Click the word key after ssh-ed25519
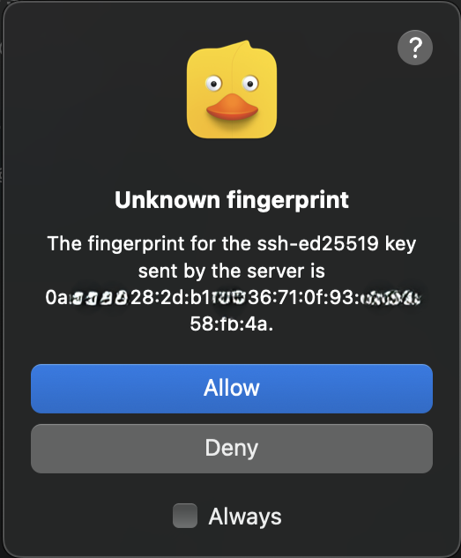This screenshot has width=461, height=558. coord(400,245)
